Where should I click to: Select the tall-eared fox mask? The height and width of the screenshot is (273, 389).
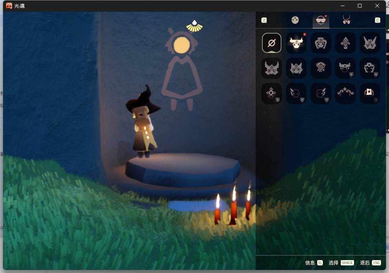(370, 43)
